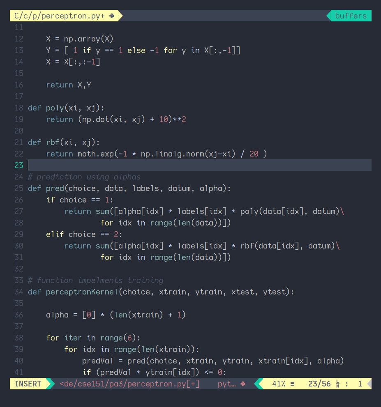Toggle line number 23 in the gutter
This screenshot has width=381, height=407.
pos(18,165)
